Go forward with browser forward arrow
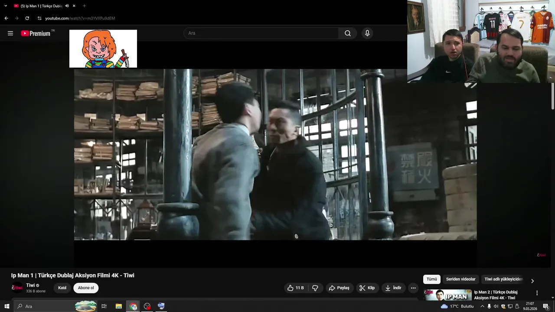The image size is (555, 312). 16,18
